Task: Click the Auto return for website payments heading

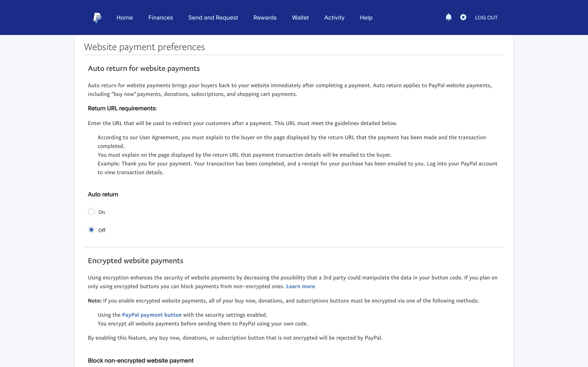Action: coord(144,68)
